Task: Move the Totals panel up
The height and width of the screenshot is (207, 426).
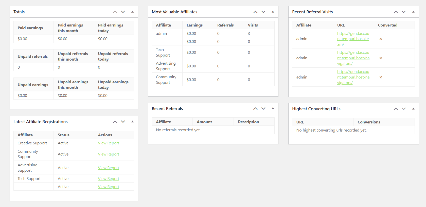Action: click(x=115, y=12)
